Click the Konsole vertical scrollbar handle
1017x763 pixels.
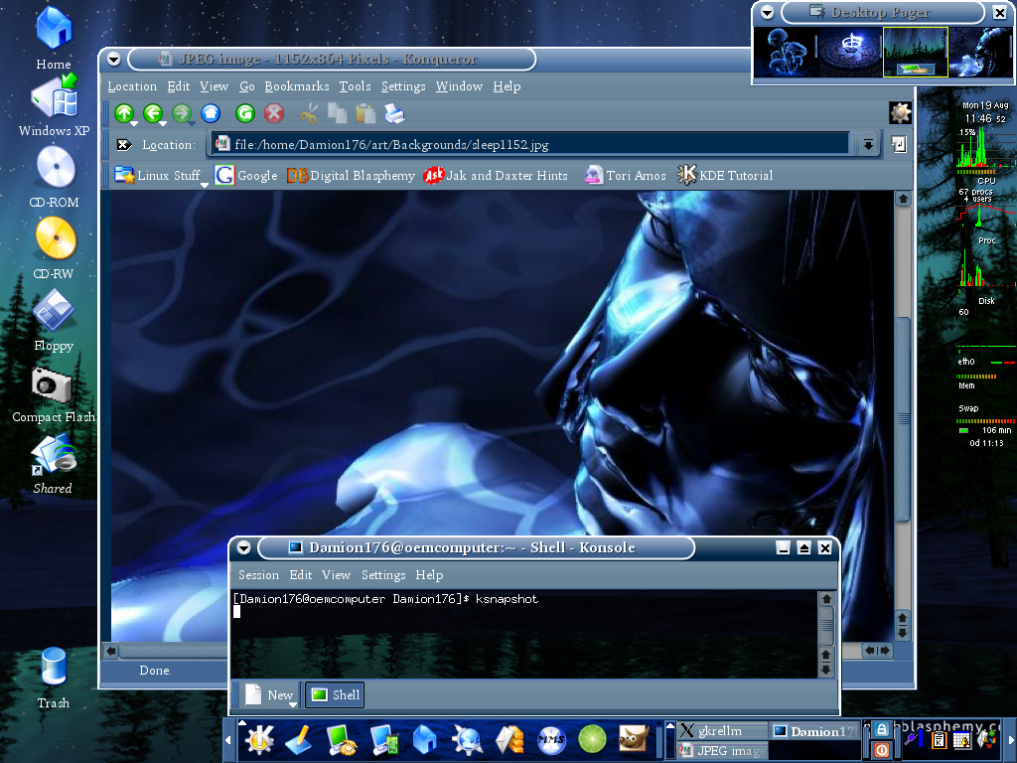[825, 625]
